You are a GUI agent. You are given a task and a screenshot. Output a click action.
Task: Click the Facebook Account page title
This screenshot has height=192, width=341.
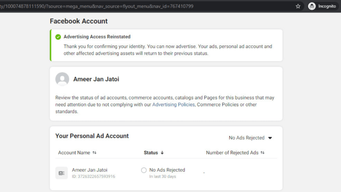click(x=79, y=21)
